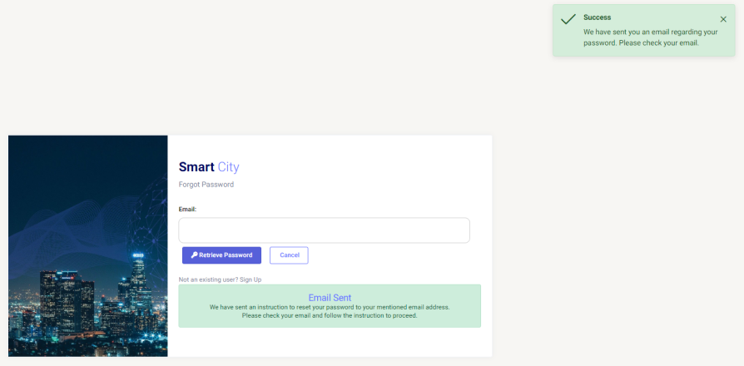Click the key icon on Retrieve Password

pos(194,255)
